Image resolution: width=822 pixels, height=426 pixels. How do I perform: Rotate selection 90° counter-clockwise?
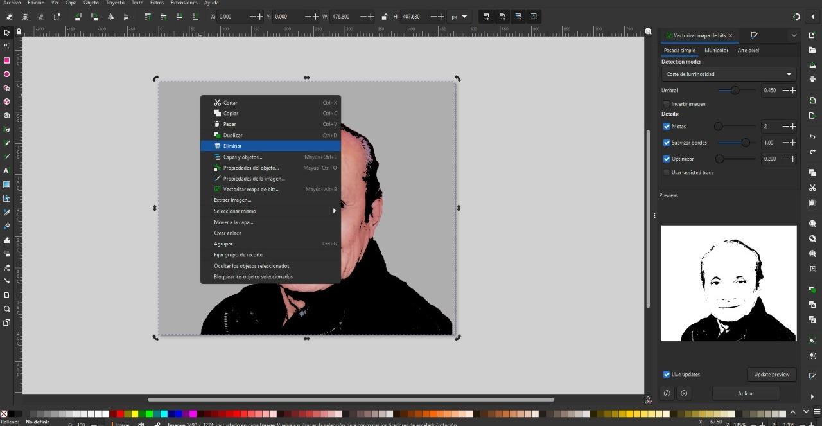pyautogui.click(x=78, y=17)
